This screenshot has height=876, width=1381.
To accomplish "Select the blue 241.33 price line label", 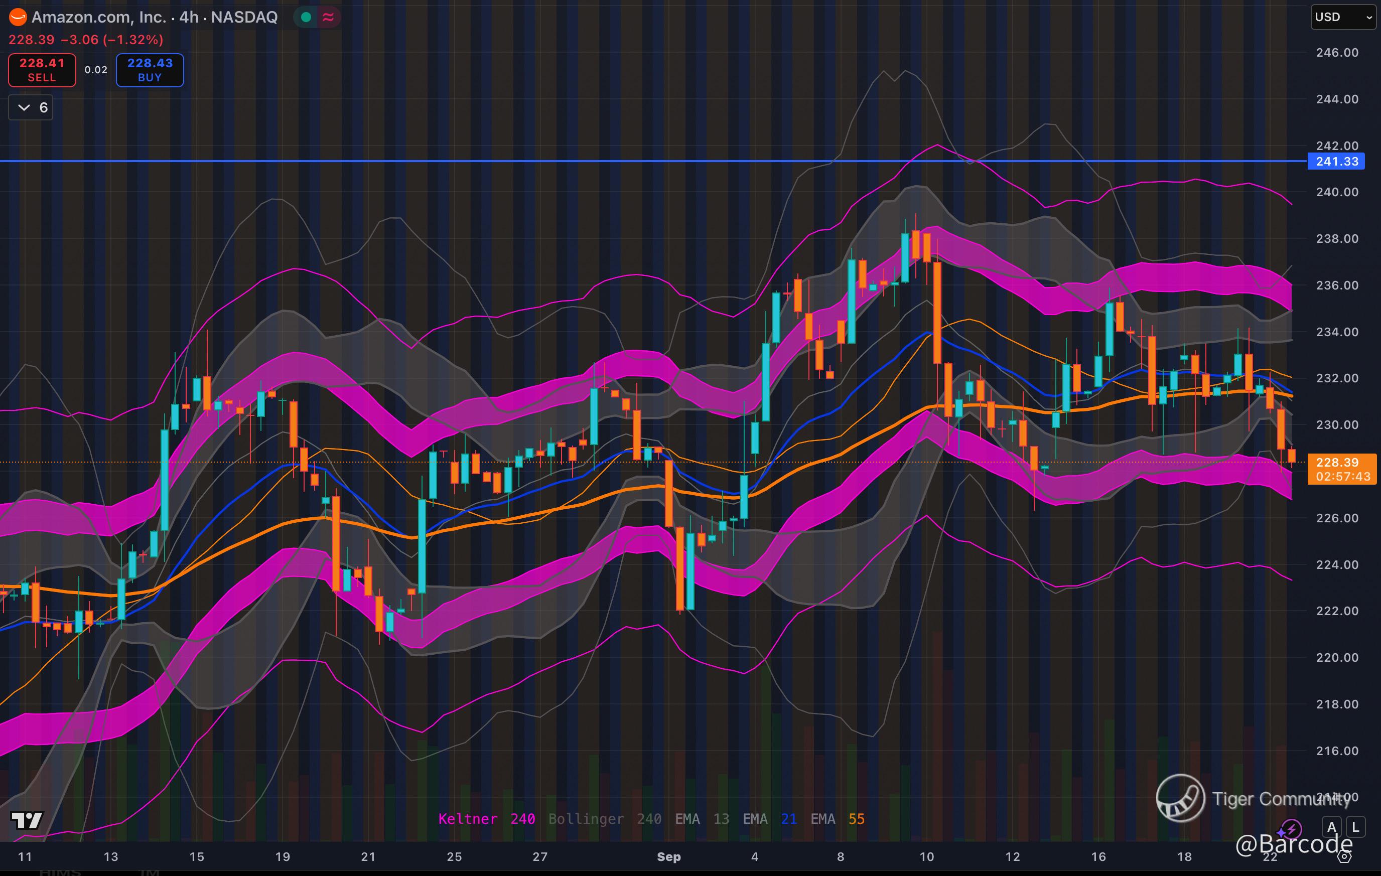I will (1337, 162).
